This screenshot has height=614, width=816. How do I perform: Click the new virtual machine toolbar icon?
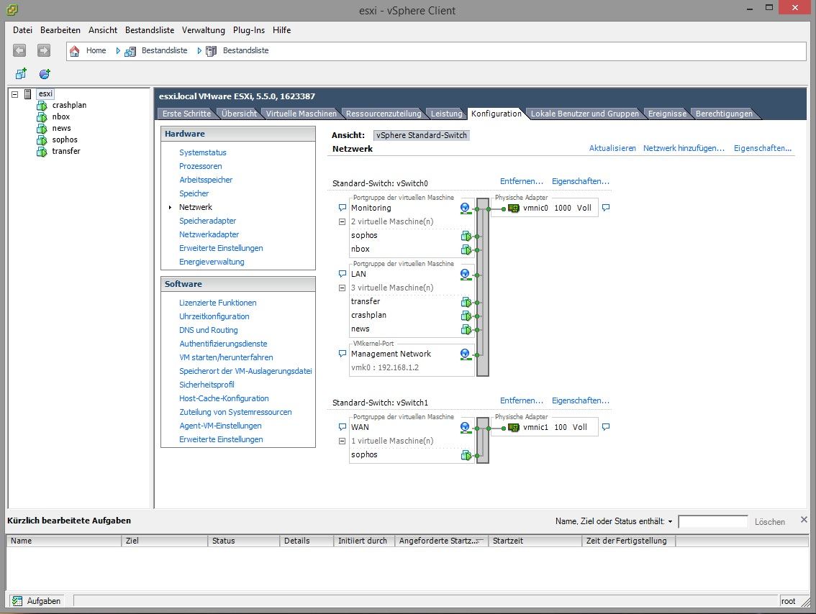coord(21,74)
